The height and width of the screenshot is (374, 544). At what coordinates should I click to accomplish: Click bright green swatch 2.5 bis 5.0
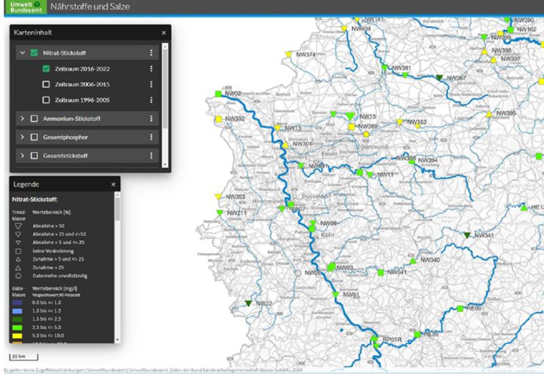18,328
